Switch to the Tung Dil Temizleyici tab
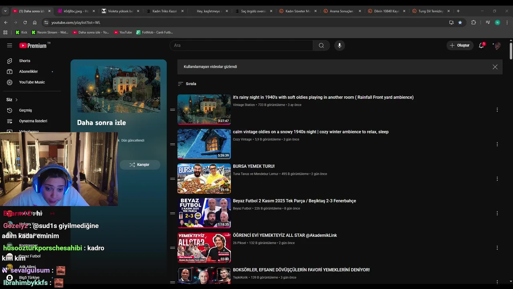The height and width of the screenshot is (289, 513). click(430, 11)
